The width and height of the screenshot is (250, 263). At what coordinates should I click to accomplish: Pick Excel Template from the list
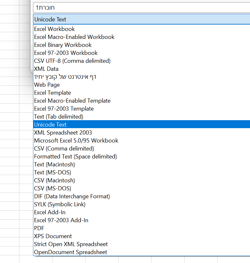[142, 93]
